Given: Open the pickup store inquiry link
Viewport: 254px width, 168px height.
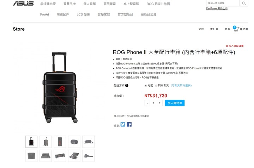Looking at the screenshot, I should tap(181, 85).
